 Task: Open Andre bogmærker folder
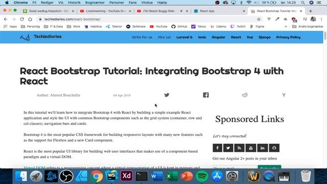(308, 27)
